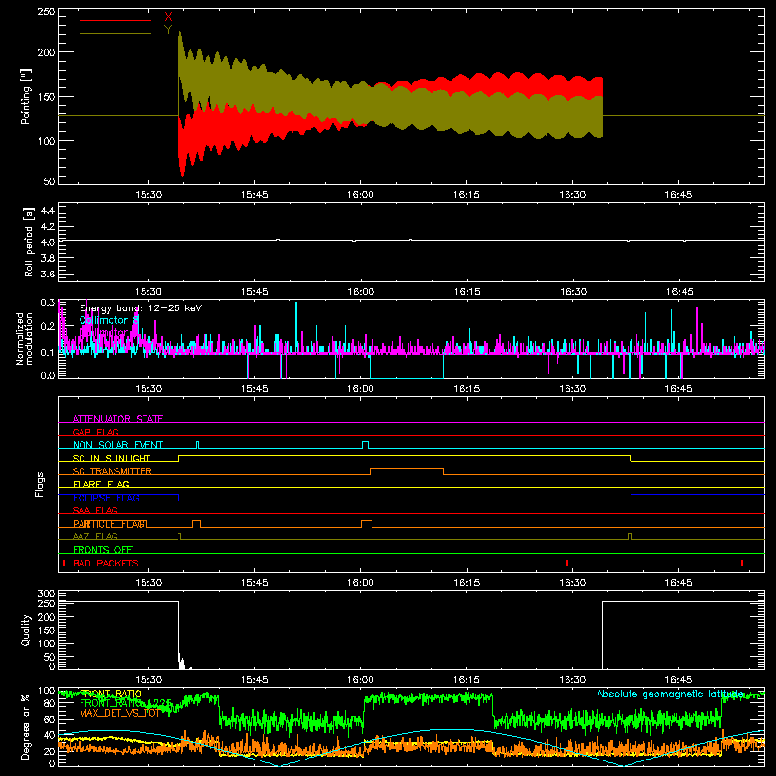Select the SC_IN_SUNLIGHT flag label
This screenshot has height=776, width=776.
click(x=112, y=458)
